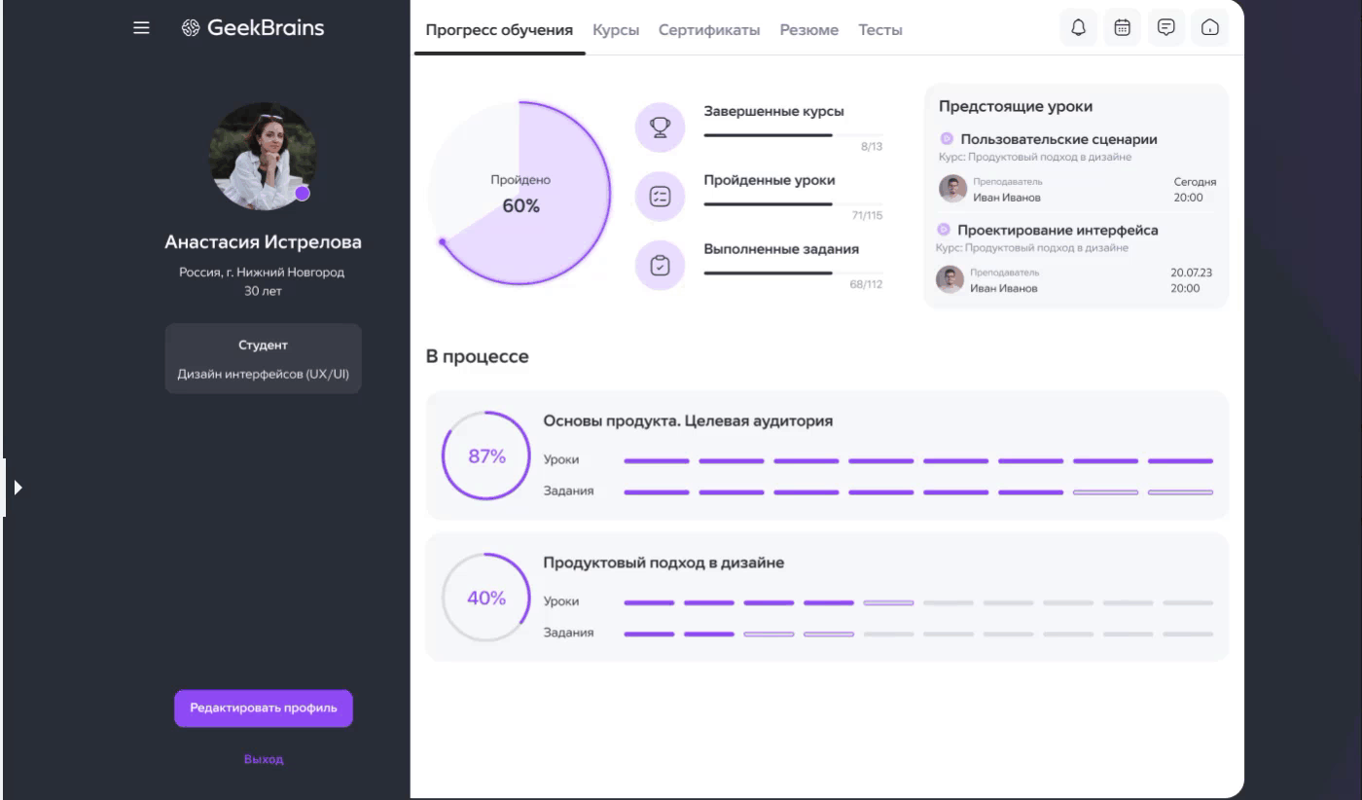Click the 60% Пройдено progress circle
Image resolution: width=1362 pixels, height=800 pixels.
tap(520, 194)
